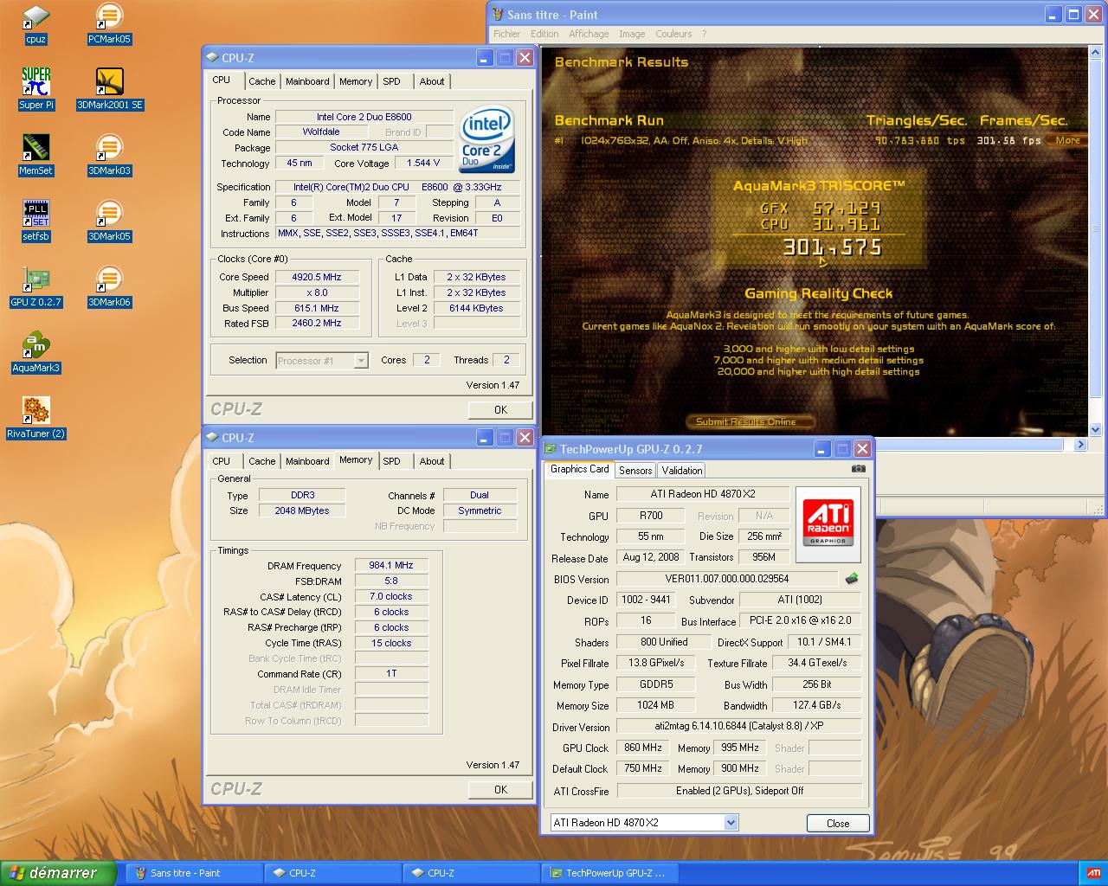Click the GPU-Z title bar icon
The height and width of the screenshot is (886, 1108).
pos(550,448)
